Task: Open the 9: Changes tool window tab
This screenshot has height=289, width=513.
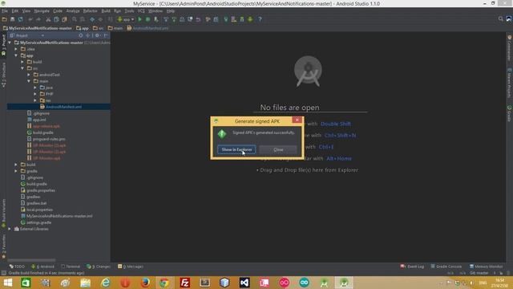Action: pyautogui.click(x=99, y=267)
